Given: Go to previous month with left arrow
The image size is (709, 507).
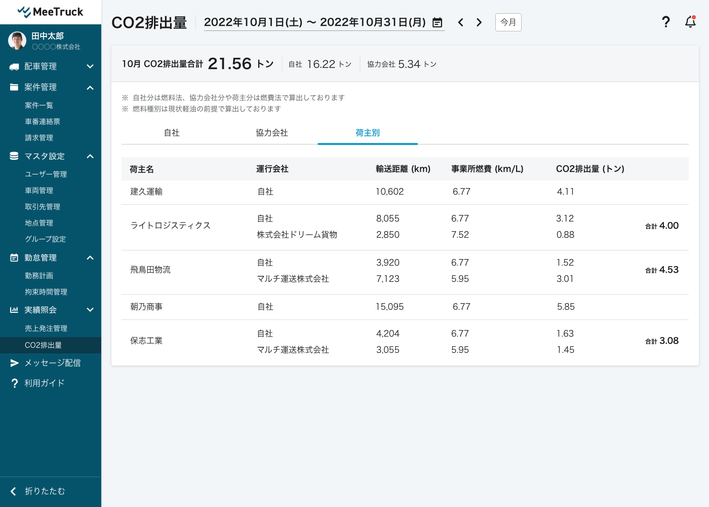Looking at the screenshot, I should click(x=460, y=22).
